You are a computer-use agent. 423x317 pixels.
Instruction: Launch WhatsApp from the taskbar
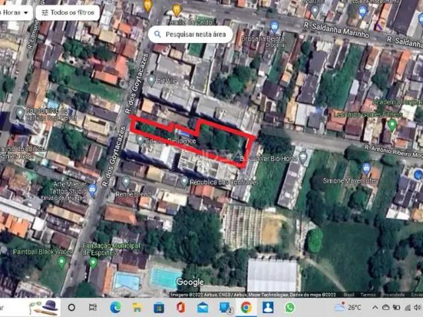[289, 307]
